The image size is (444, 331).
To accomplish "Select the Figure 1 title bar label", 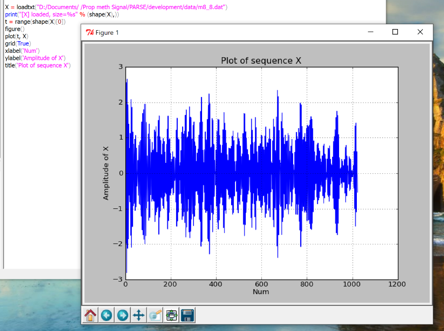I will (x=106, y=32).
